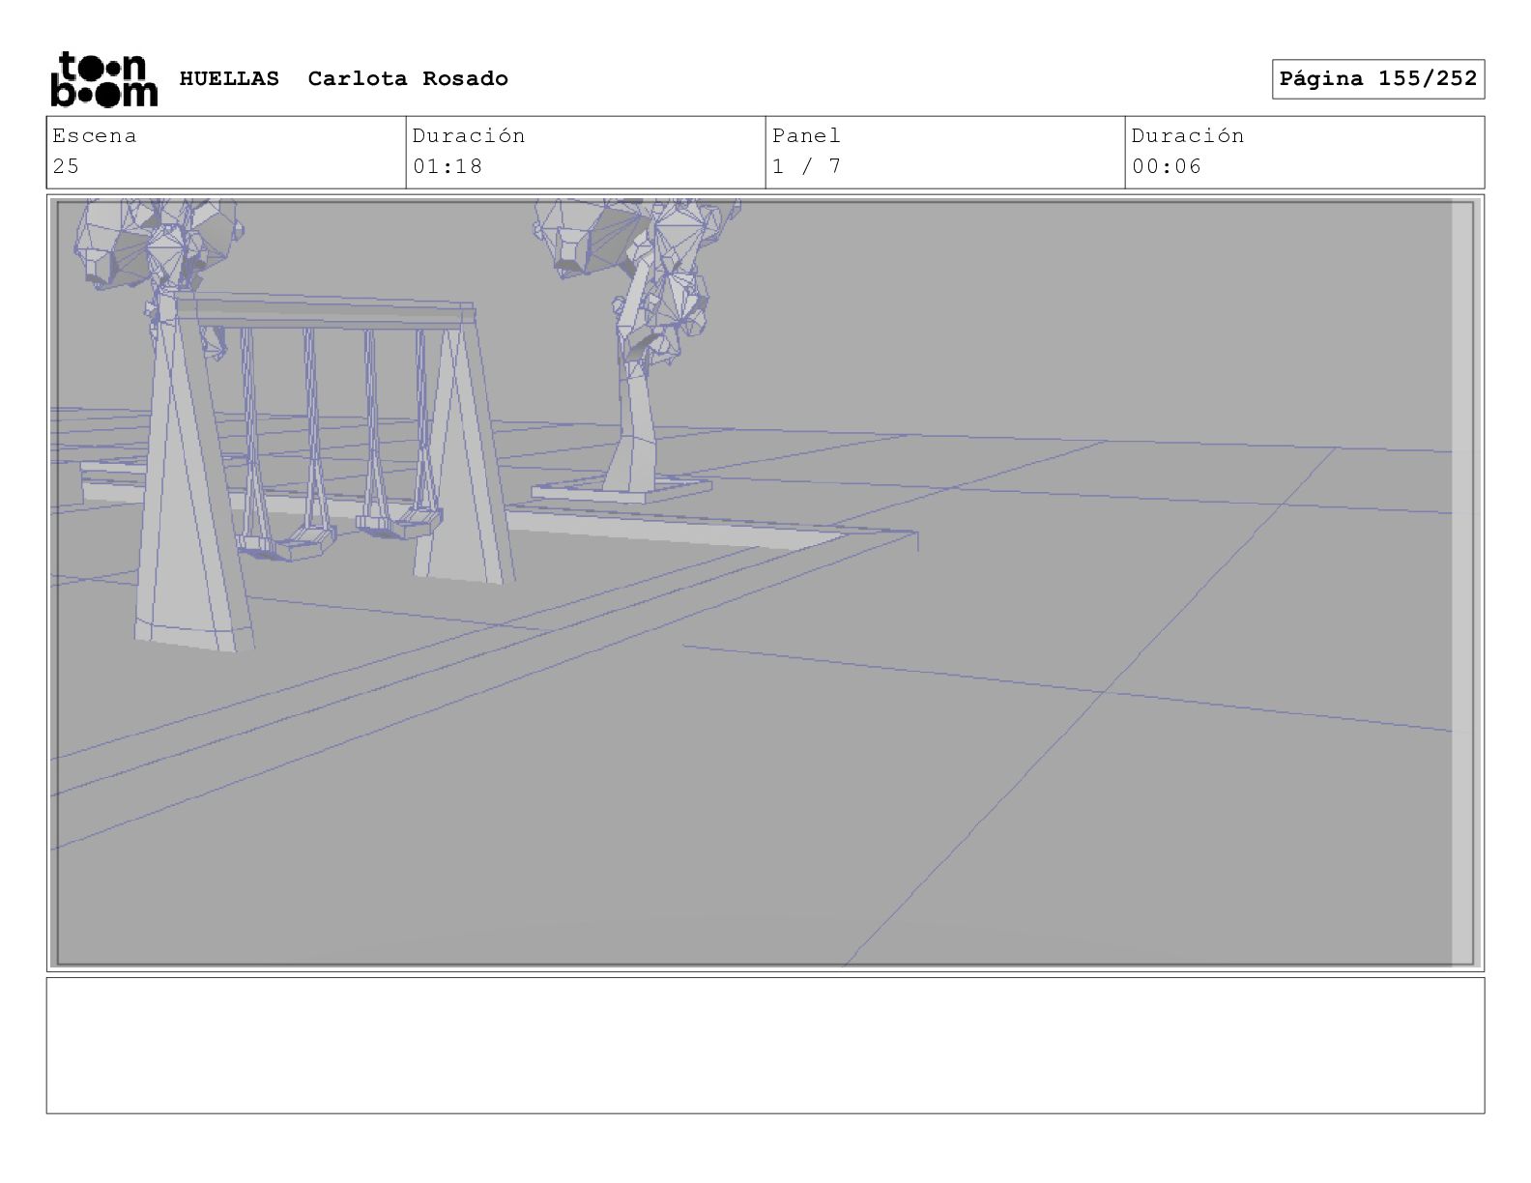Click the author name Carlota Rosado
The height and width of the screenshot is (1183, 1531).
tap(408, 78)
